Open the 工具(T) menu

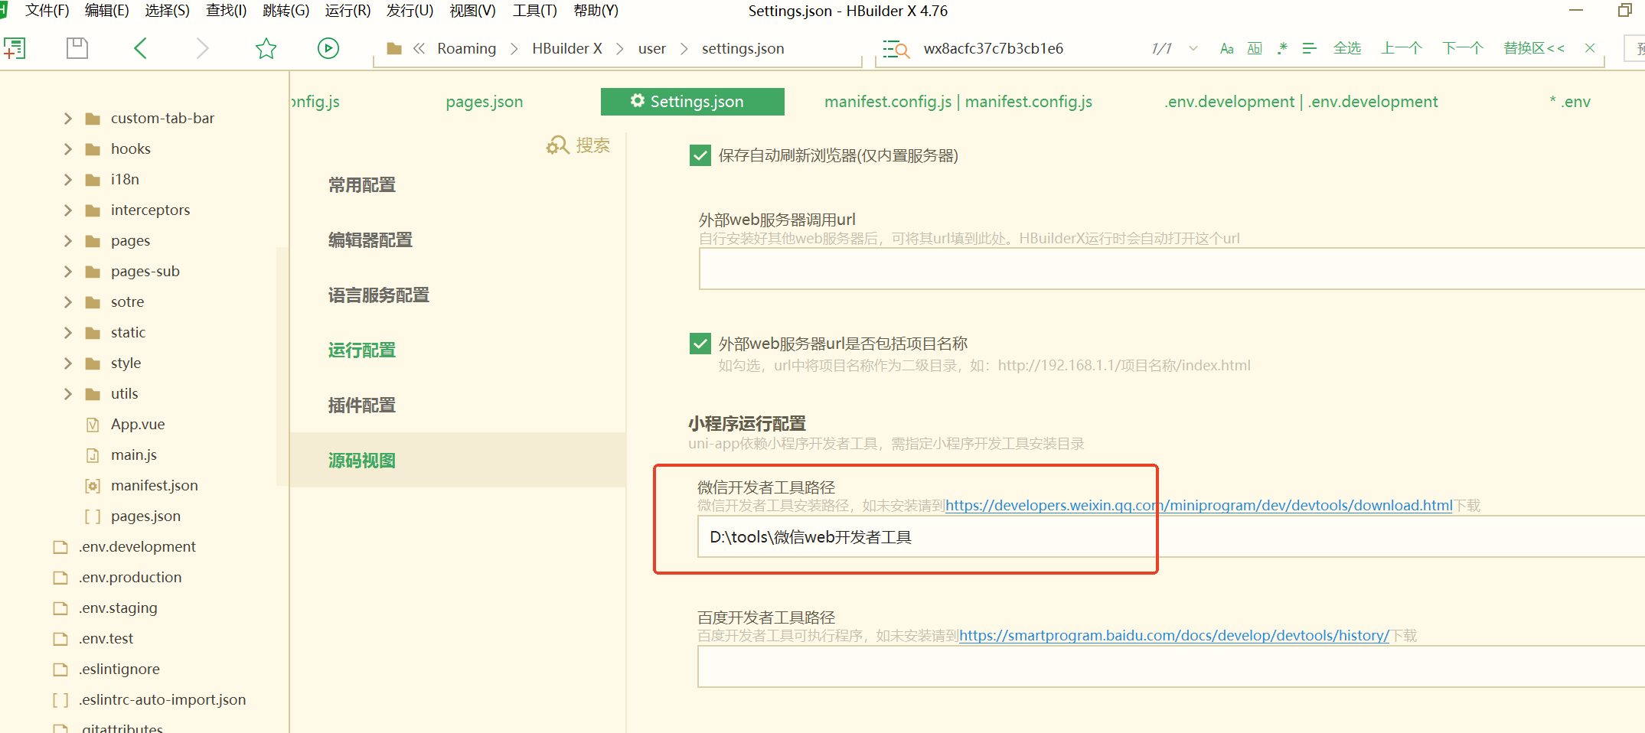[535, 11]
